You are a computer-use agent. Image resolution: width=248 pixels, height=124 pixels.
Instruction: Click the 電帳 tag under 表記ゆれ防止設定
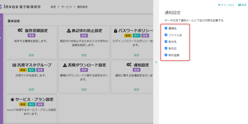coord(84,35)
